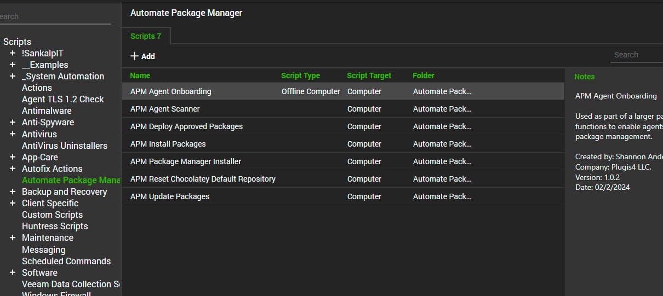The image size is (663, 296).
Task: Click the sidebar search box
Action: click(55, 16)
